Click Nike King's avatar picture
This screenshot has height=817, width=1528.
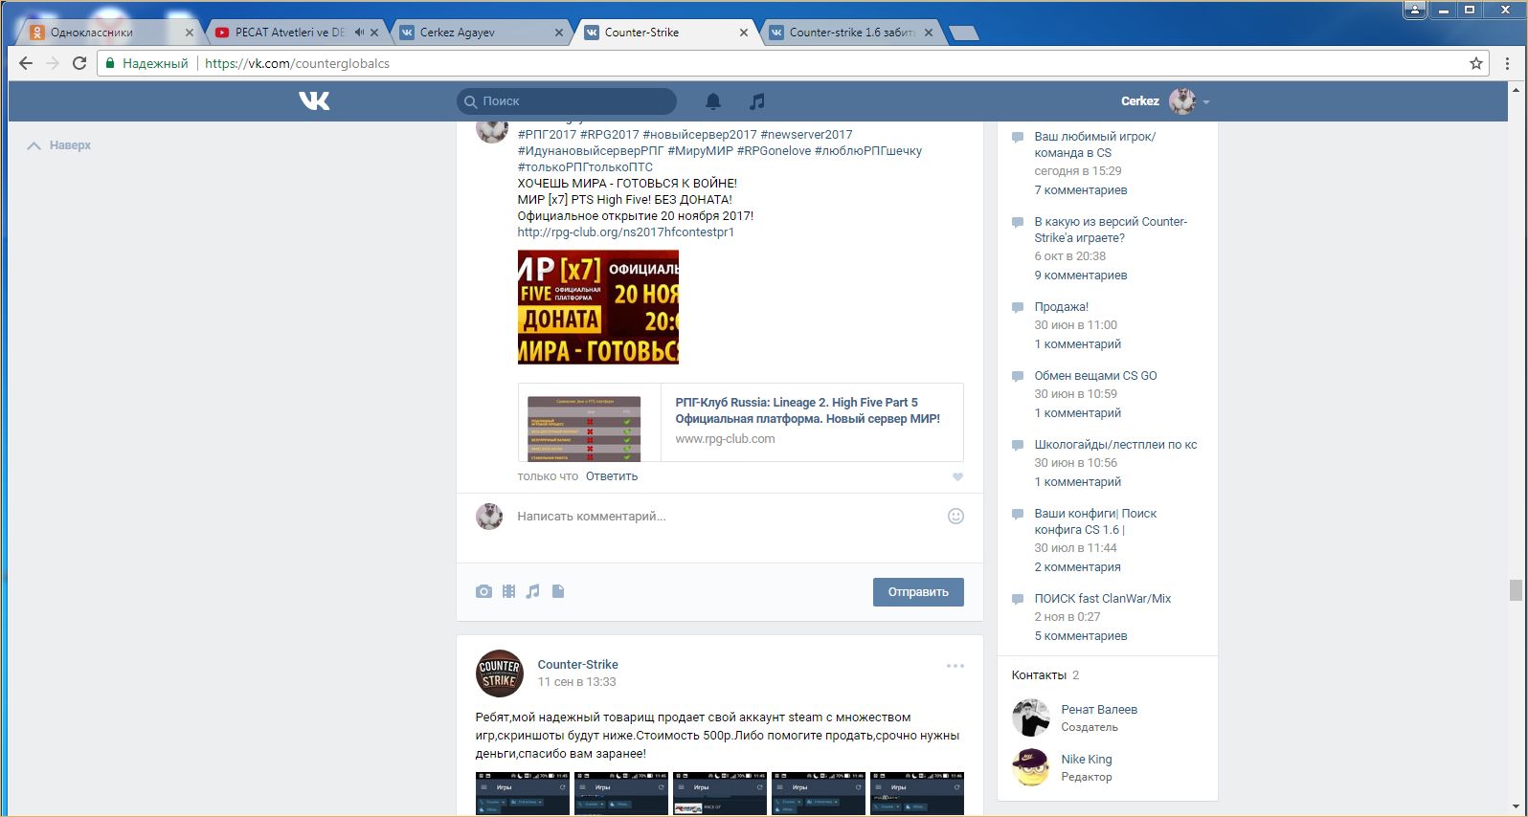(1031, 767)
